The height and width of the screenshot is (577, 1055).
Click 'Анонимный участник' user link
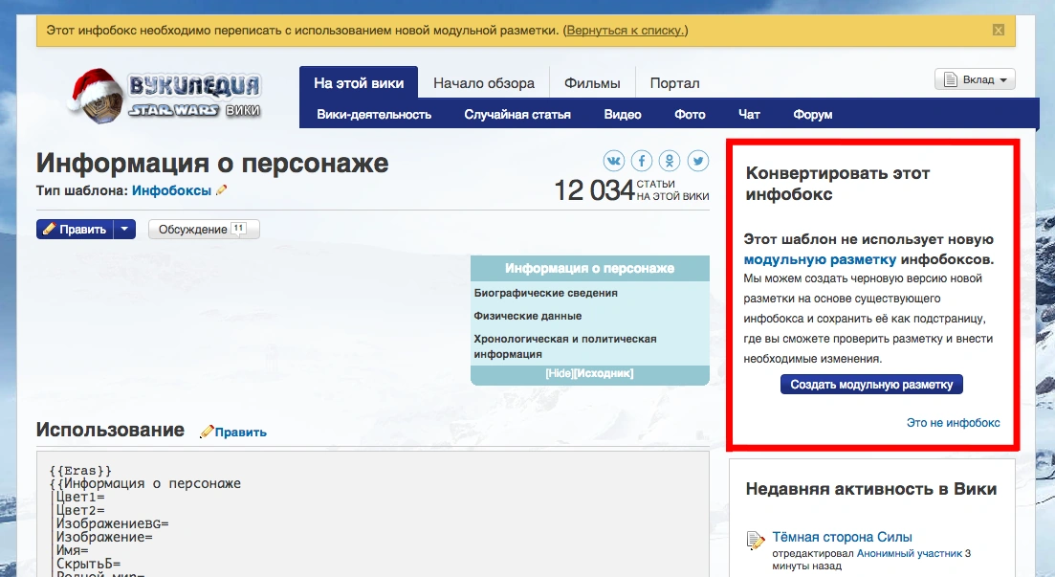(x=909, y=553)
